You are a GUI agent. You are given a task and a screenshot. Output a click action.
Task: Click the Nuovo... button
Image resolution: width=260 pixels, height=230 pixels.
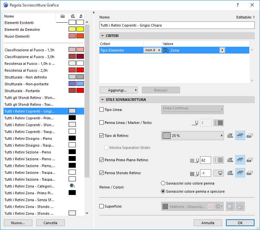18,223
